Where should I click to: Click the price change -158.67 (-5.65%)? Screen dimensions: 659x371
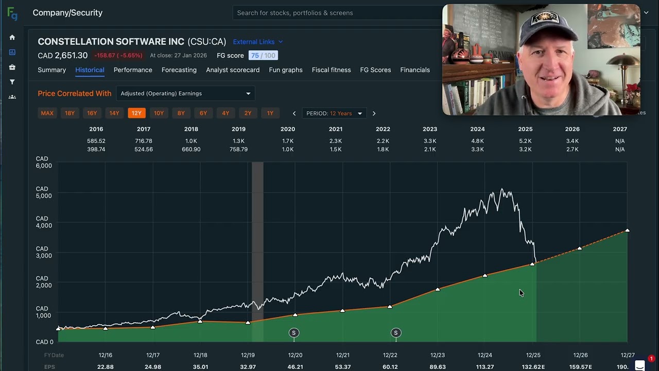tap(119, 56)
